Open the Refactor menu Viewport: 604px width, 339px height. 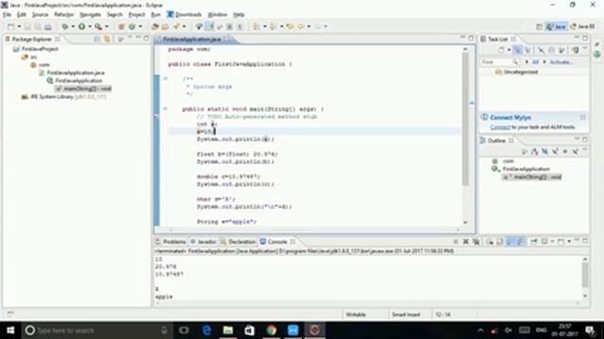(63, 15)
